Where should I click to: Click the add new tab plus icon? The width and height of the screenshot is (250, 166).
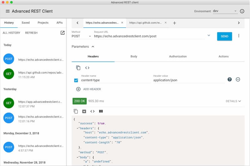click(x=175, y=23)
